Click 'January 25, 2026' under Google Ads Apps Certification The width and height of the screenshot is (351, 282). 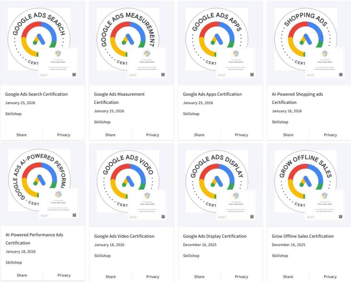click(198, 103)
